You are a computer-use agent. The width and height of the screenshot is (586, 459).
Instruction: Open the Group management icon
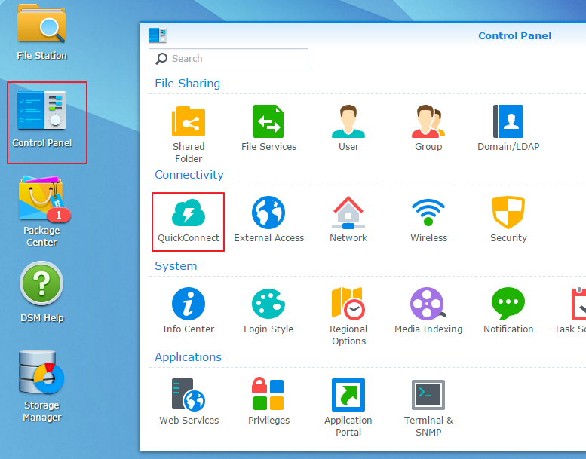(428, 128)
